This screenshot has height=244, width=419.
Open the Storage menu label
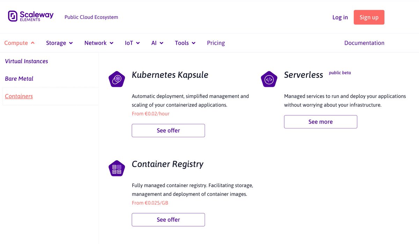pos(56,43)
